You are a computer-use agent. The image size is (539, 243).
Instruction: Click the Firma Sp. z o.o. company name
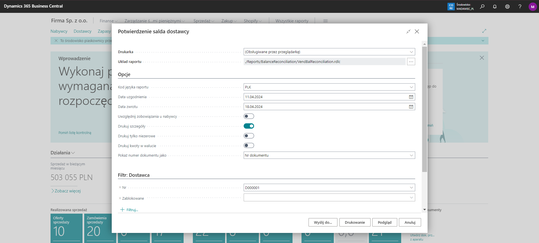69,21
